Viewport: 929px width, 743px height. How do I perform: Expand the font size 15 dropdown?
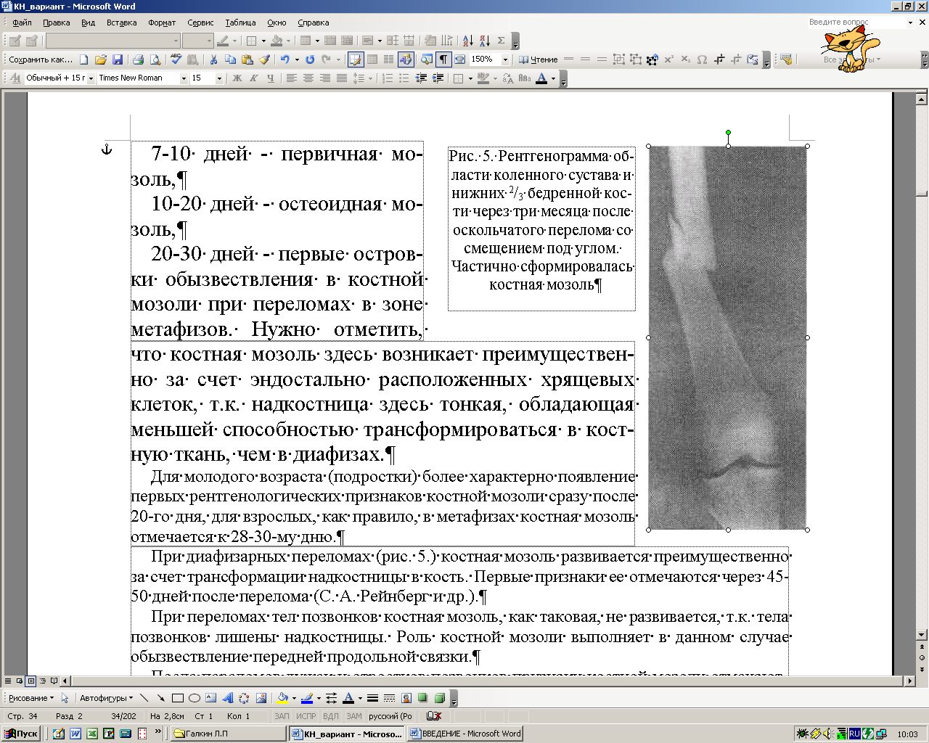click(219, 78)
